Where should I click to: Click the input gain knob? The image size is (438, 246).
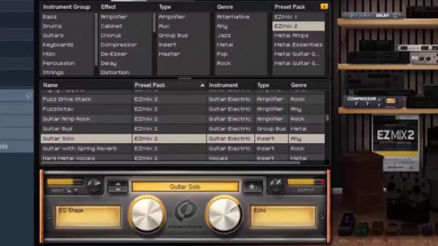tap(94, 185)
